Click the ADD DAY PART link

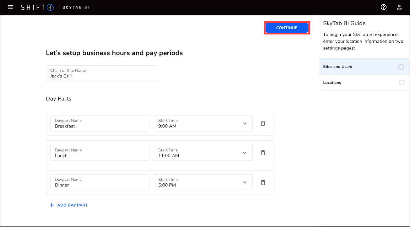click(x=72, y=205)
